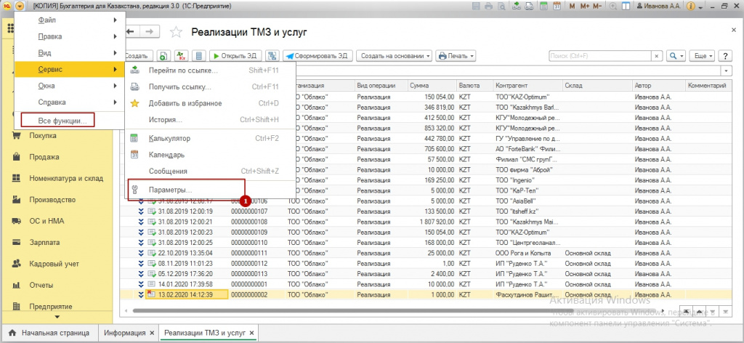Navigate back with the left arrow

tap(131, 31)
